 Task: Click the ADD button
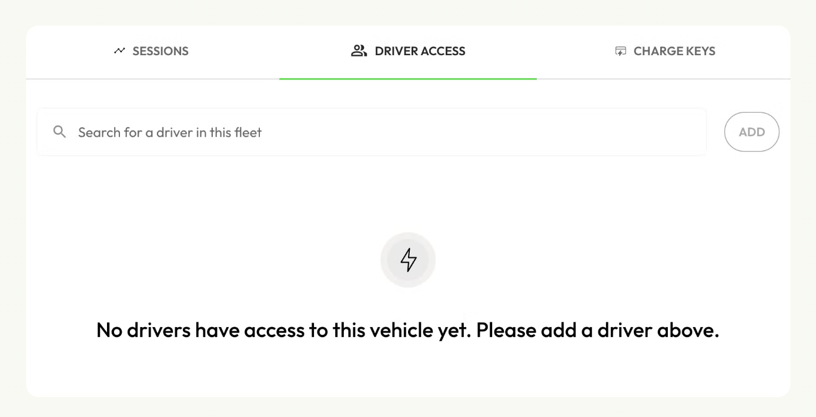coord(752,132)
